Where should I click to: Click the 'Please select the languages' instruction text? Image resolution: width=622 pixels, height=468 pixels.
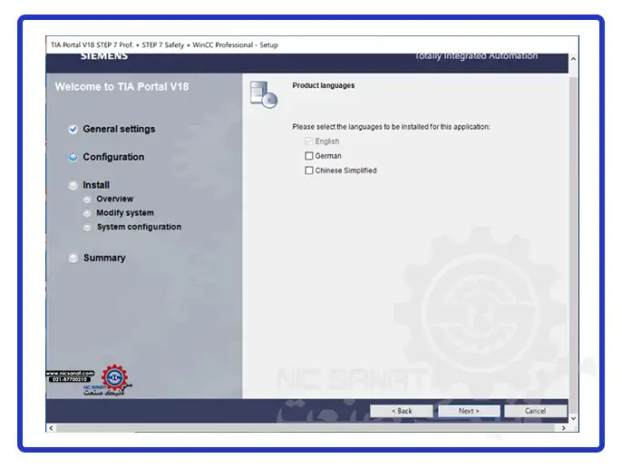(x=391, y=127)
